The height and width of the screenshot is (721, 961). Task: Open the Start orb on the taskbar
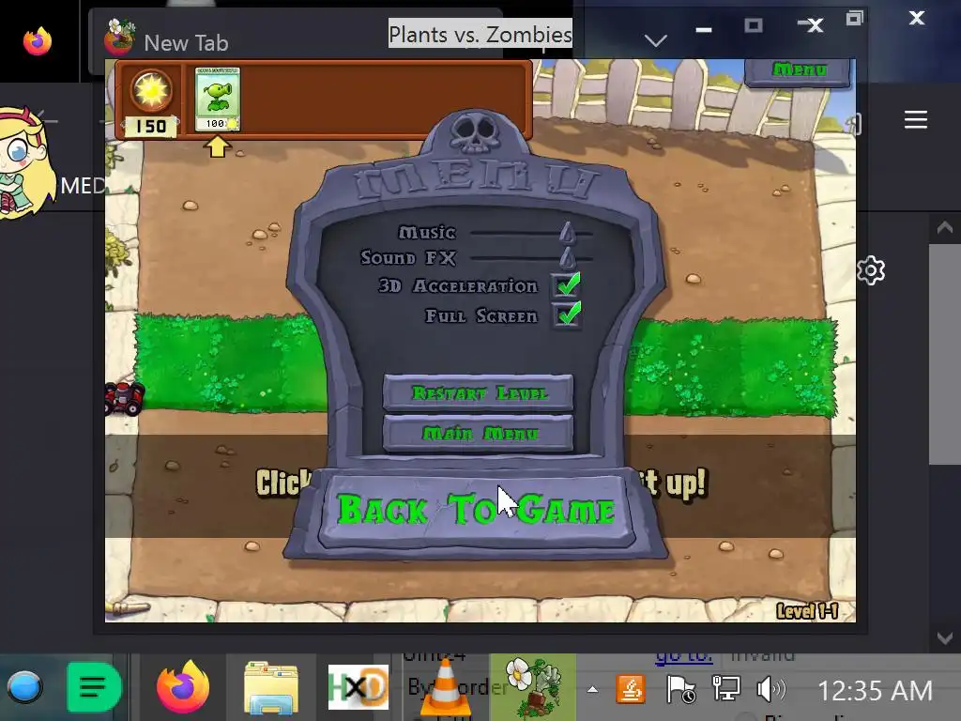coord(24,687)
